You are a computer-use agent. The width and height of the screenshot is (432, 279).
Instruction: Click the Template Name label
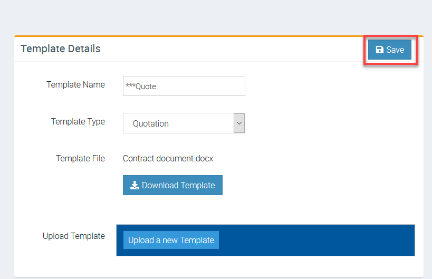click(x=75, y=84)
